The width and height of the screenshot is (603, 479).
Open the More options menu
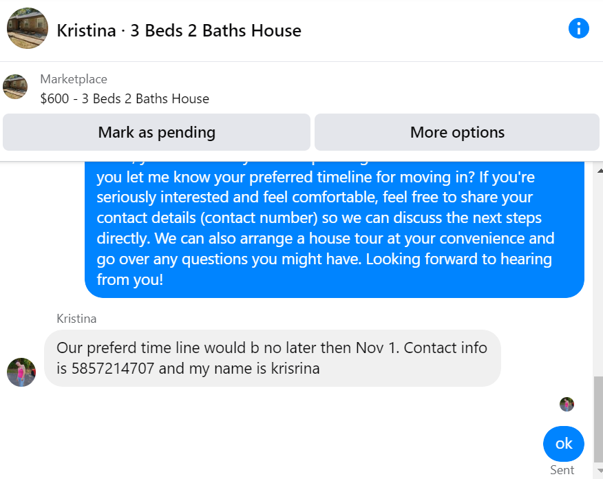click(x=457, y=132)
